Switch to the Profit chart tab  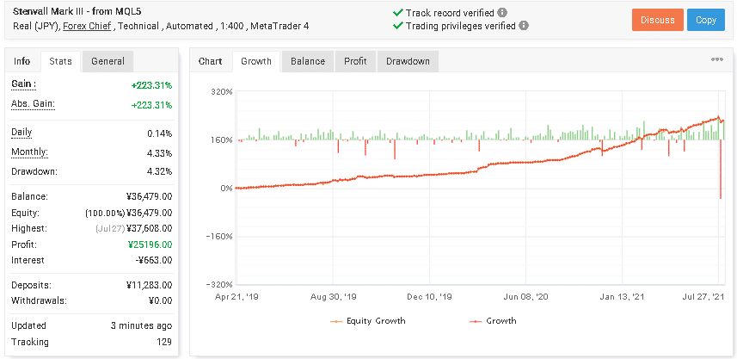tap(355, 61)
